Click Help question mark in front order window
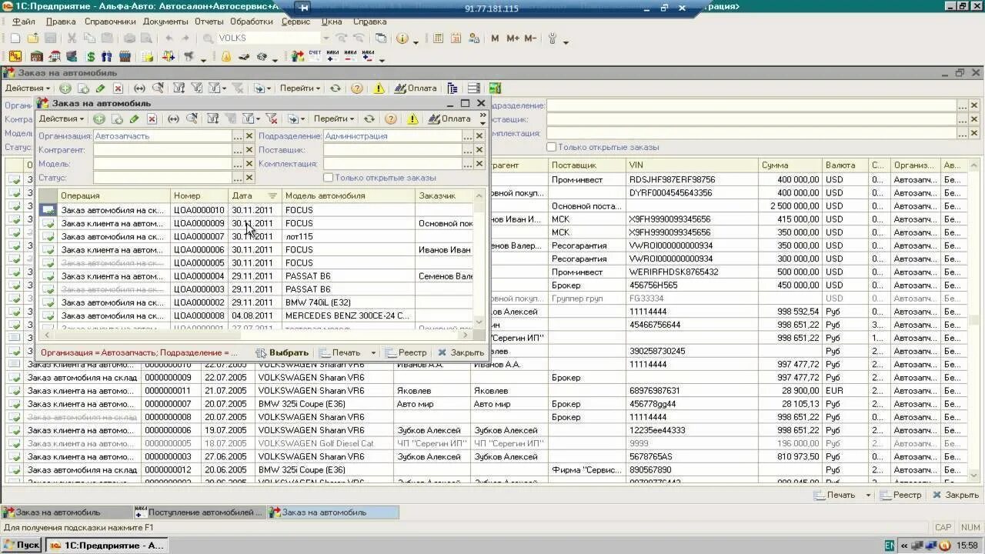985x554 pixels. (391, 118)
